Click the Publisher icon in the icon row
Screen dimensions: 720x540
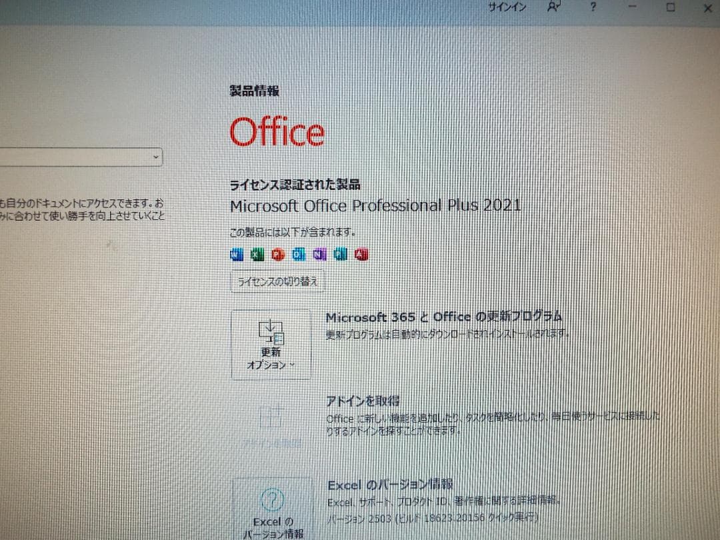point(340,254)
